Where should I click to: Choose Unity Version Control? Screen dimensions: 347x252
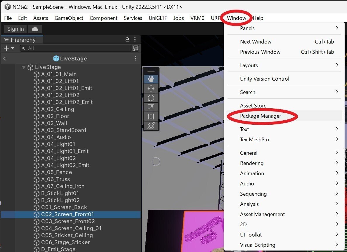[x=285, y=79]
